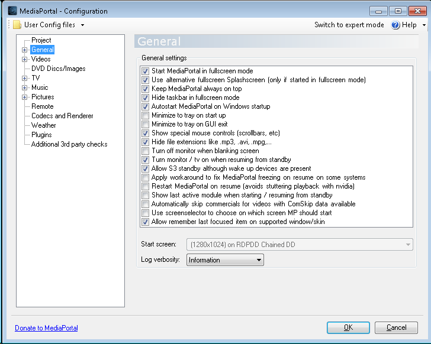Open Additional 3rd party checks
Image resolution: width=431 pixels, height=344 pixels.
point(69,144)
